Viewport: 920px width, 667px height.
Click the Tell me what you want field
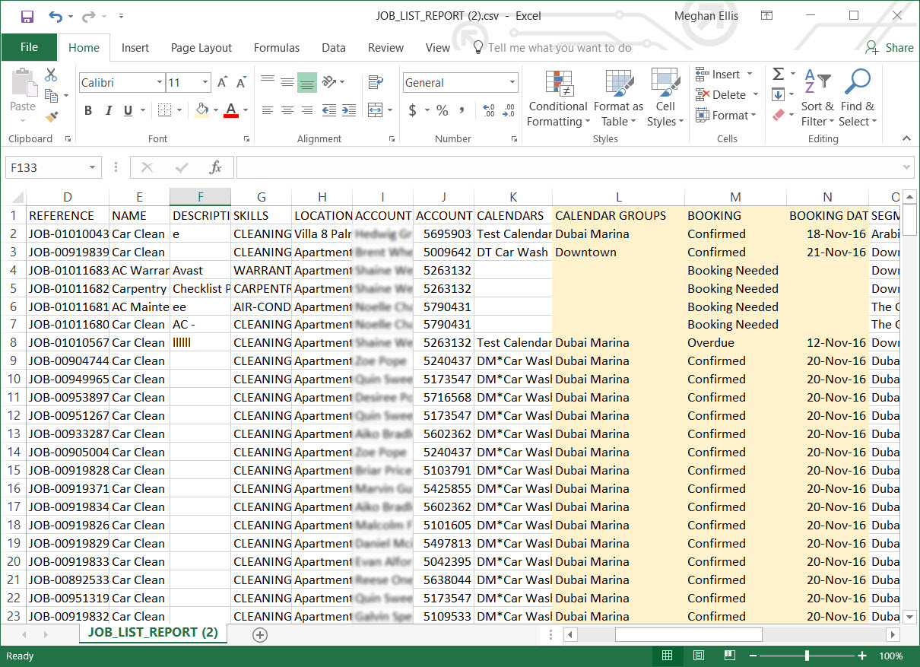[559, 47]
